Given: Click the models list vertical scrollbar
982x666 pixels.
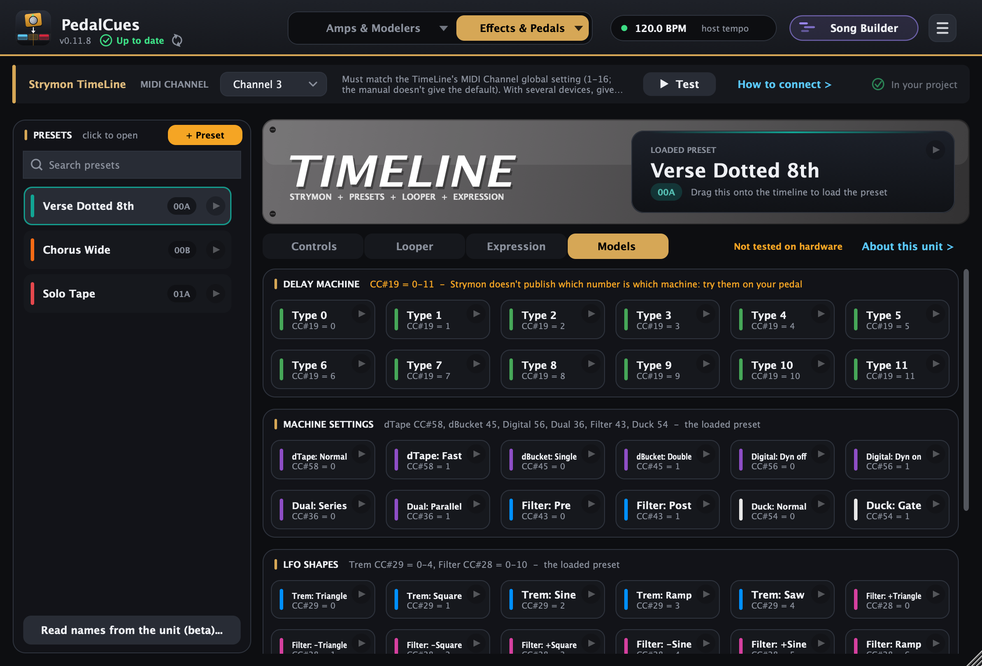Looking at the screenshot, I should click(x=966, y=390).
